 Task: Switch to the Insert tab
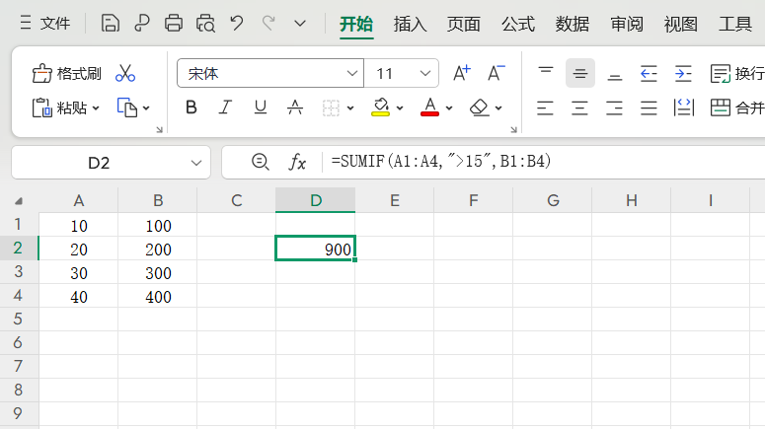click(x=410, y=24)
